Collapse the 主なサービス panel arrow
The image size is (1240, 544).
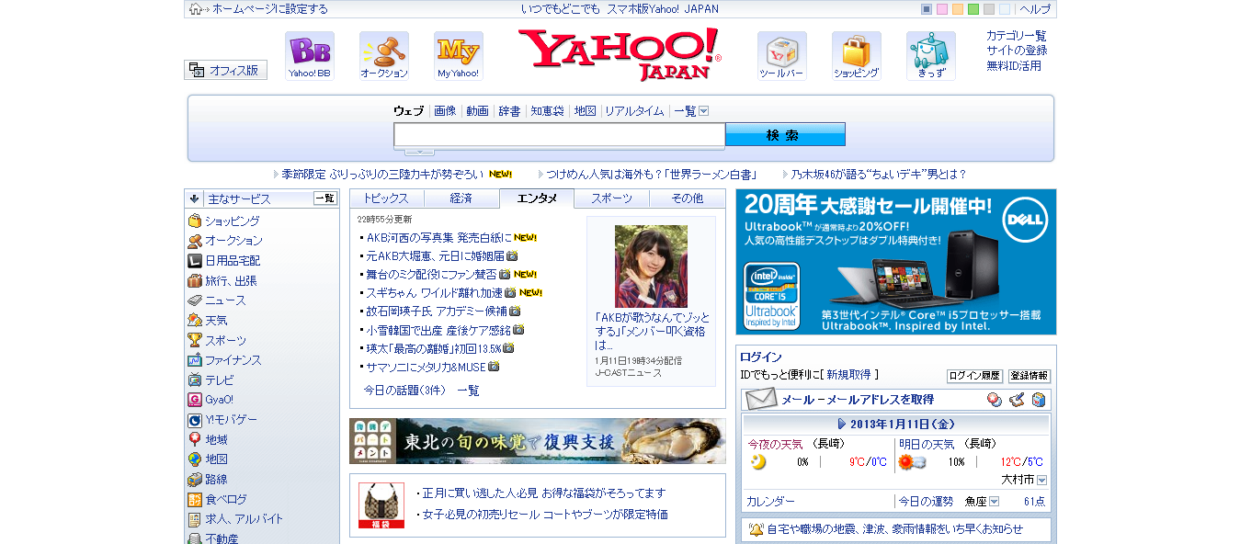pyautogui.click(x=194, y=198)
